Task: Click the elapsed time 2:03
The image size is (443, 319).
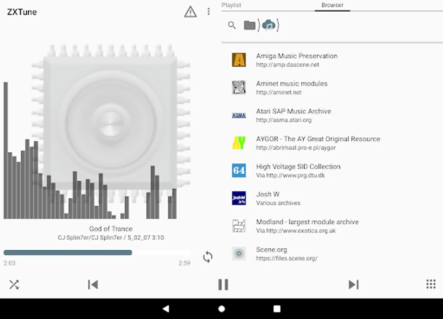Action: (x=9, y=263)
